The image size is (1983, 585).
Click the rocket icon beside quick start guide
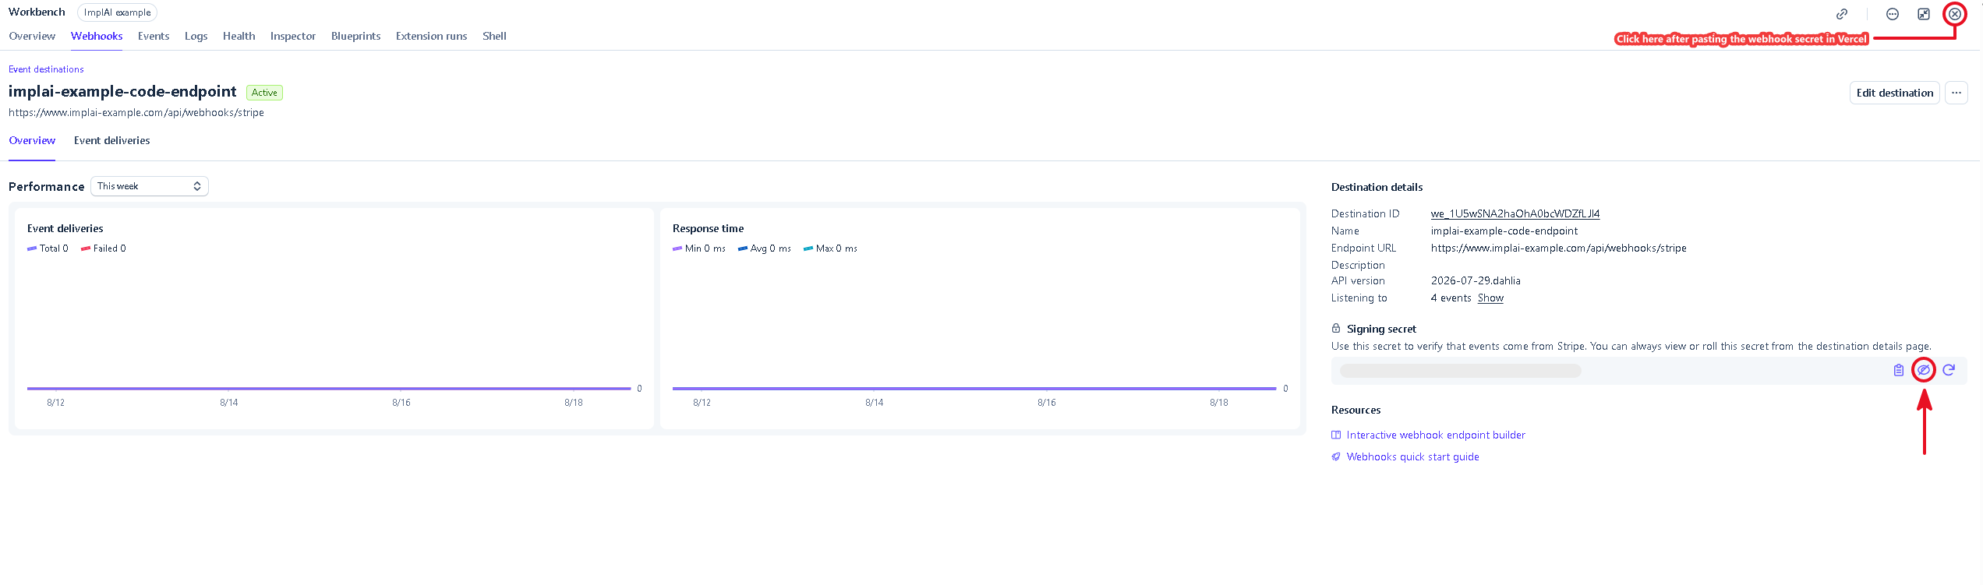[x=1336, y=456]
